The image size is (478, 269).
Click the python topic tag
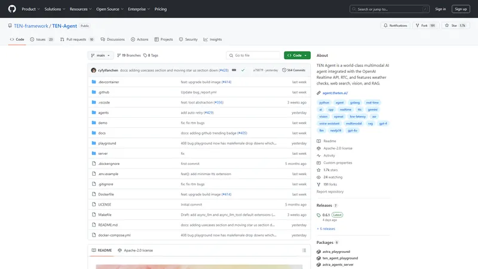pos(324,103)
